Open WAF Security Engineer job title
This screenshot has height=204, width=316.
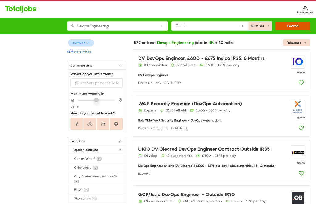pyautogui.click(x=190, y=104)
